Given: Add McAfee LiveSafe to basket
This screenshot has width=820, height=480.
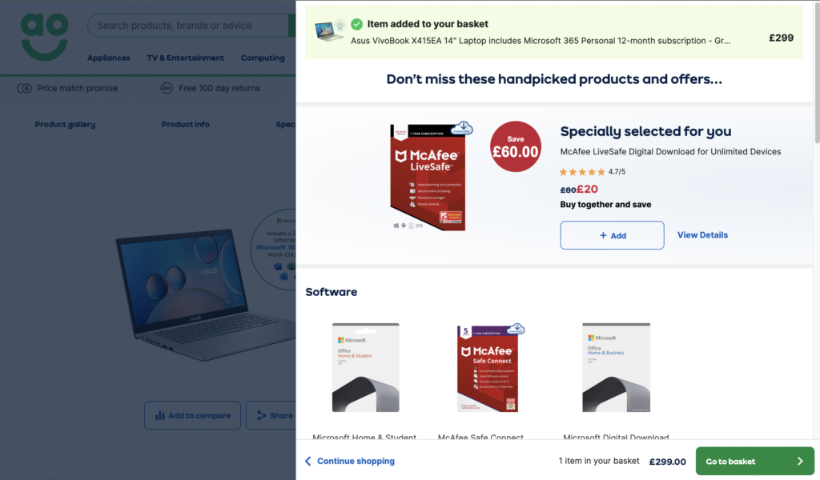Looking at the screenshot, I should click(x=612, y=235).
